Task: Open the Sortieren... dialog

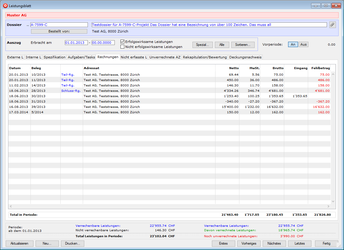Action: (x=243, y=45)
